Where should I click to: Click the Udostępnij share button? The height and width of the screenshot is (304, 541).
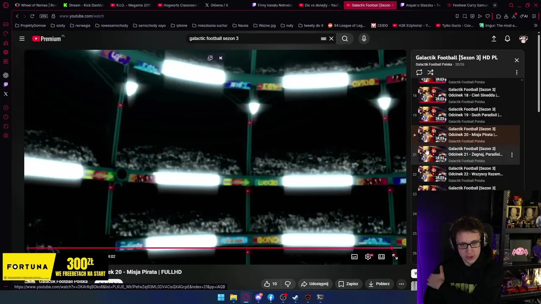click(x=315, y=284)
